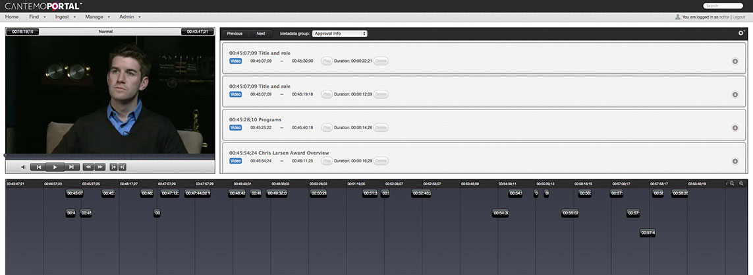
Task: Mute the video with the speaker icon
Action: click(x=22, y=167)
